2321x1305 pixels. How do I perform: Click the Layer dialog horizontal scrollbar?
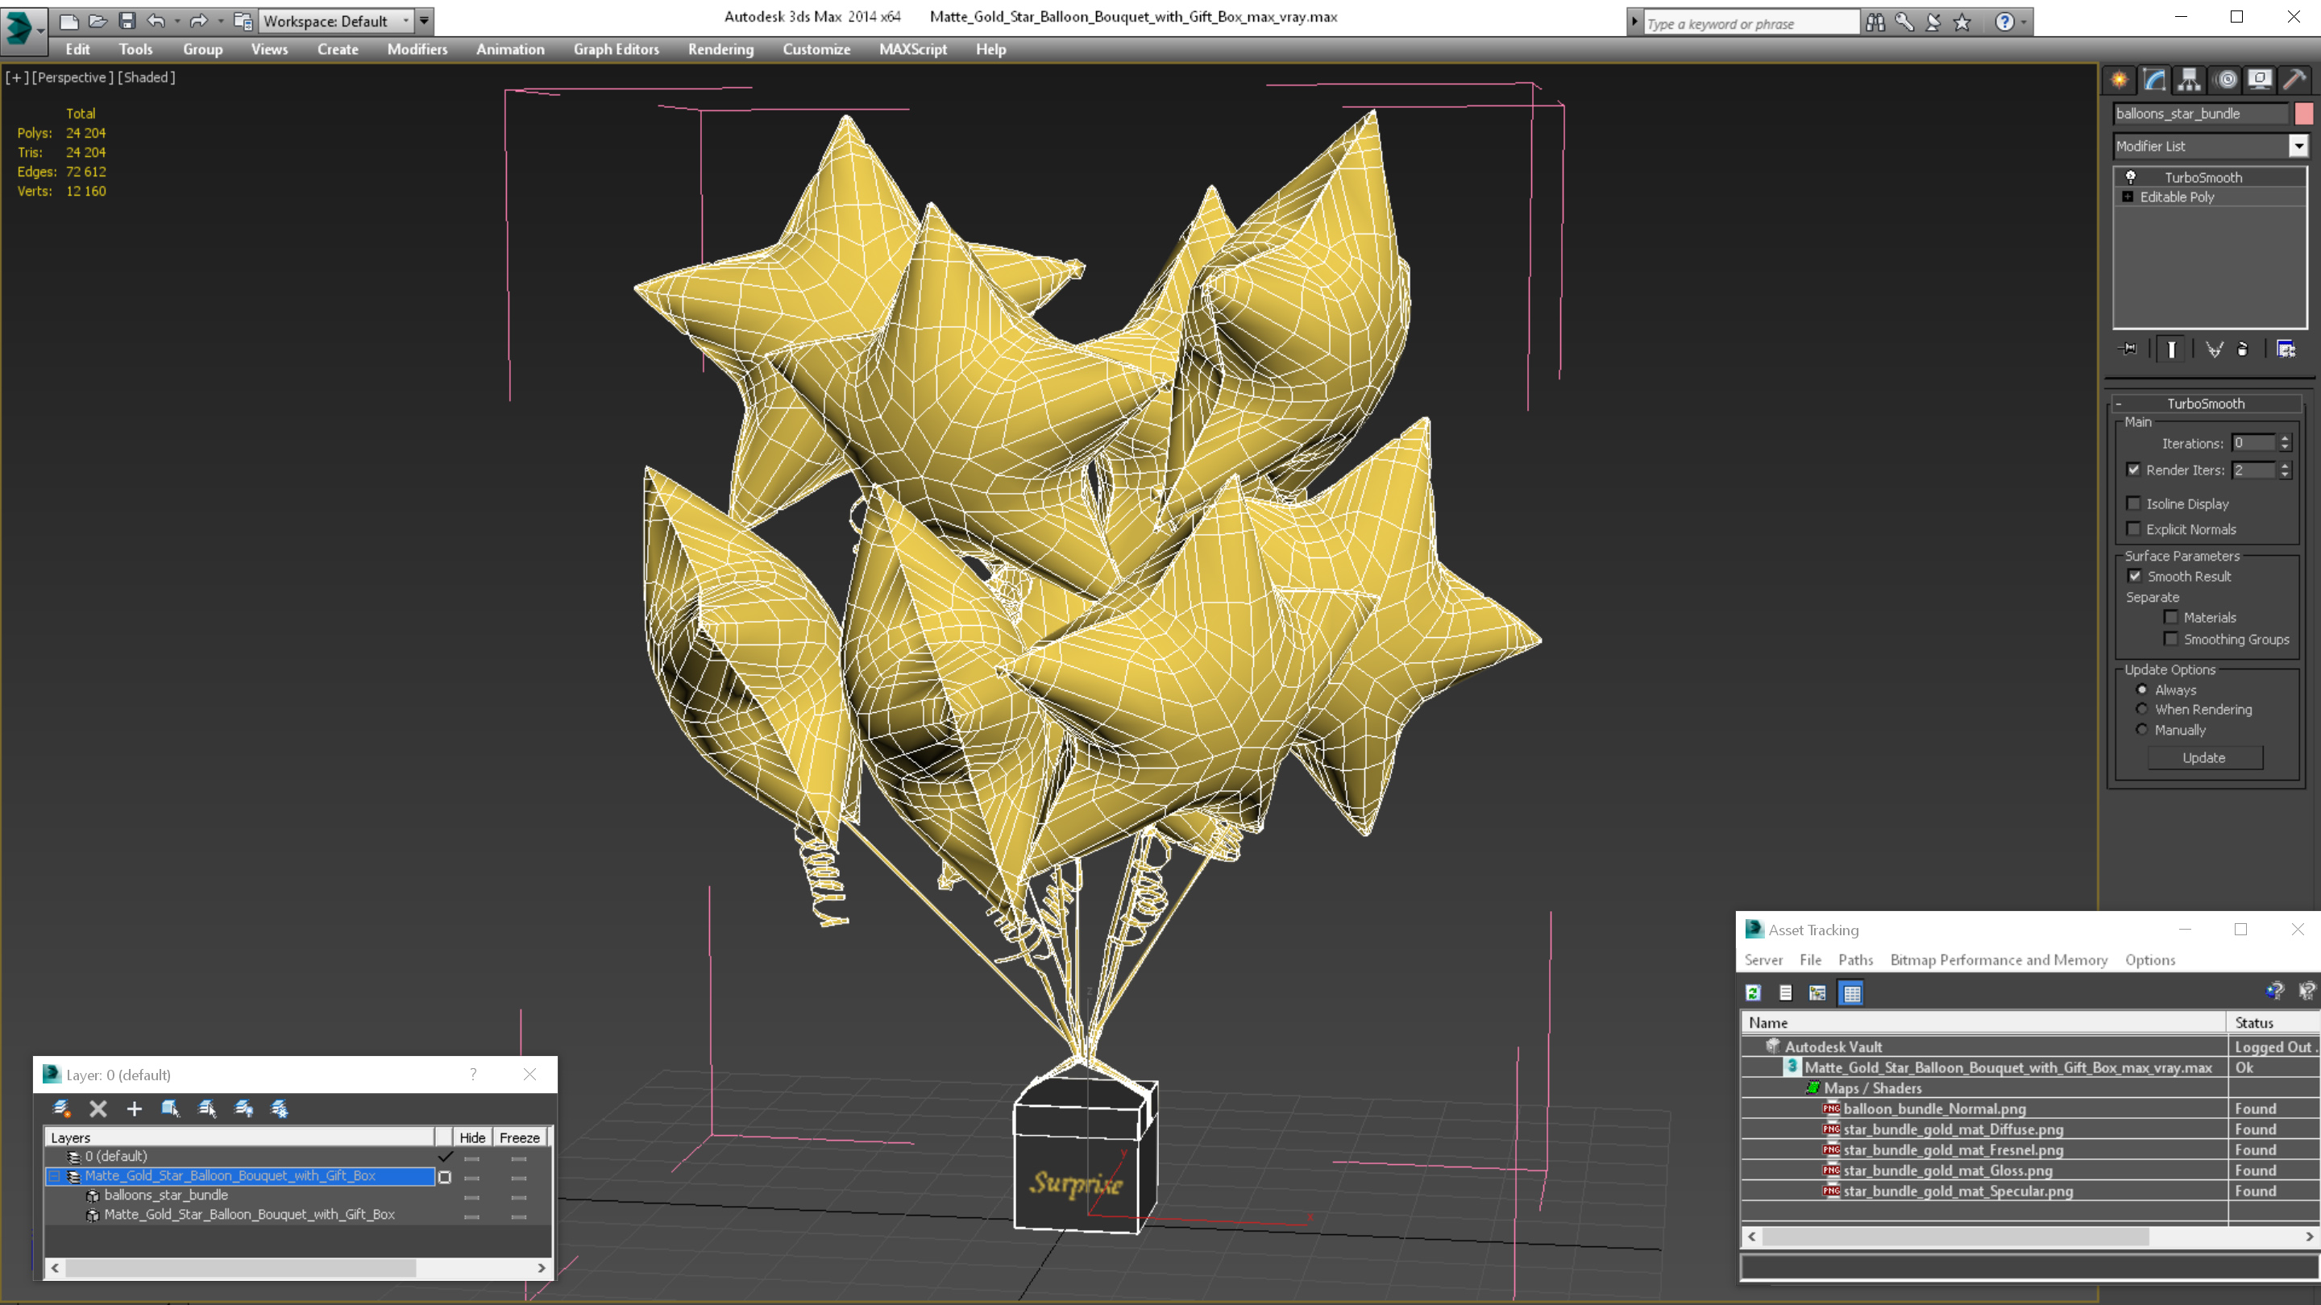point(298,1267)
